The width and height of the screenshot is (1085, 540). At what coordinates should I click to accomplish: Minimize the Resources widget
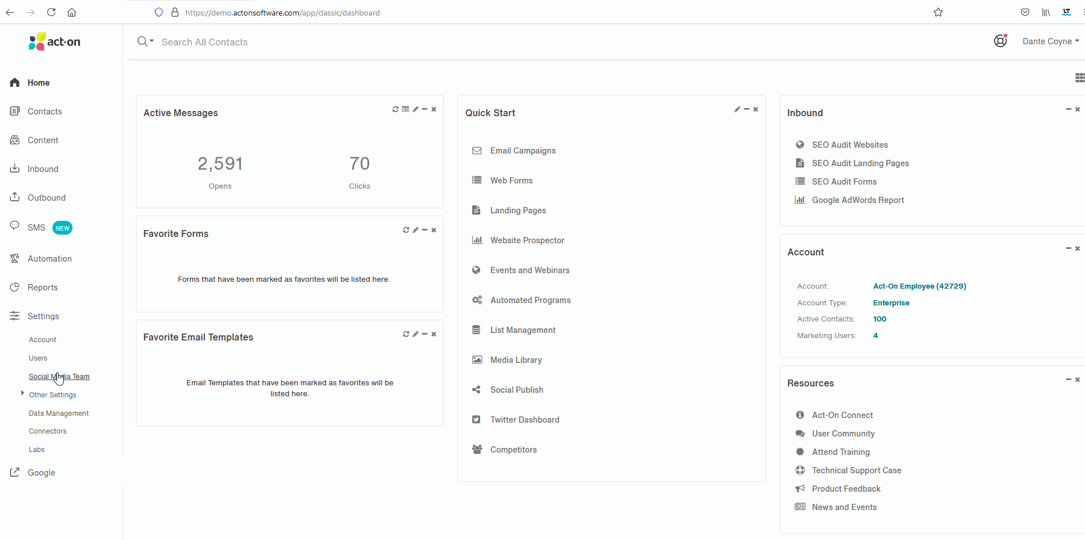coord(1068,380)
